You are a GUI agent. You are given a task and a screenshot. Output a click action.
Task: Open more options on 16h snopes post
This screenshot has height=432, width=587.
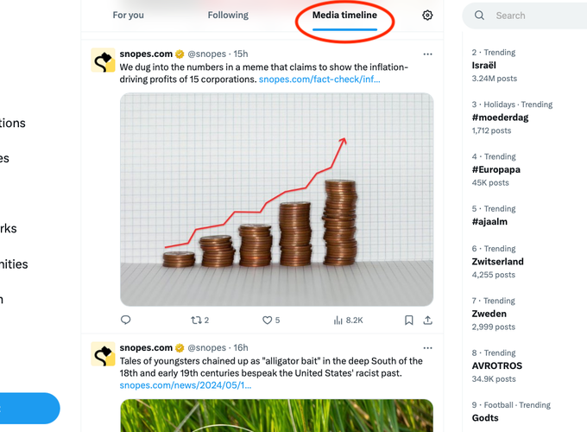click(x=427, y=347)
